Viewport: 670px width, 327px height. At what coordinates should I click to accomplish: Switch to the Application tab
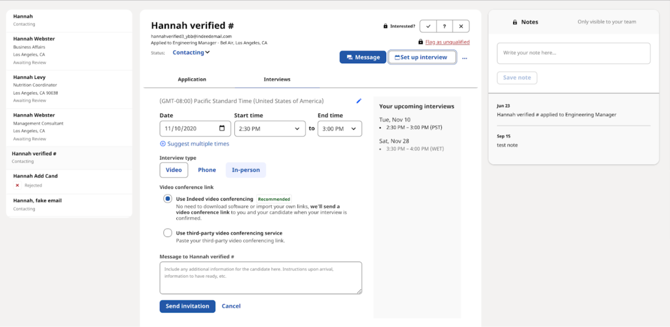coord(192,79)
